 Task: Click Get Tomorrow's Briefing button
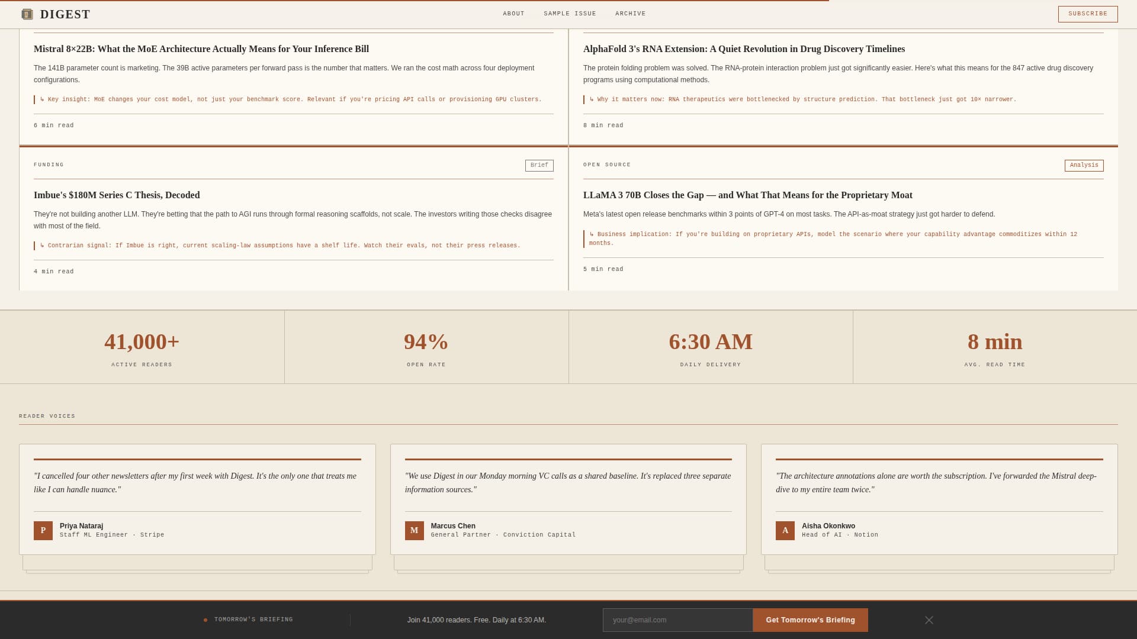click(810, 620)
